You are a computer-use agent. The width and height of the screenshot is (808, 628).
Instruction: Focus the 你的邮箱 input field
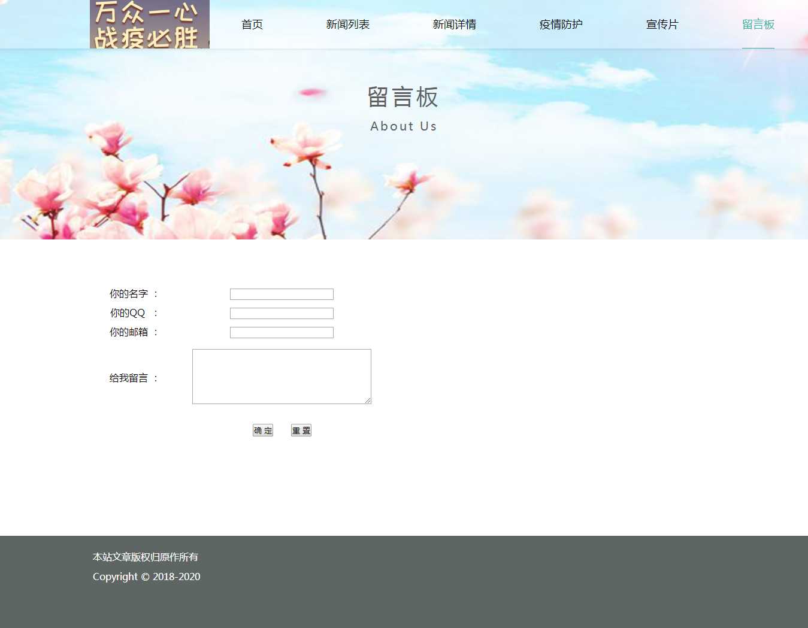(282, 332)
